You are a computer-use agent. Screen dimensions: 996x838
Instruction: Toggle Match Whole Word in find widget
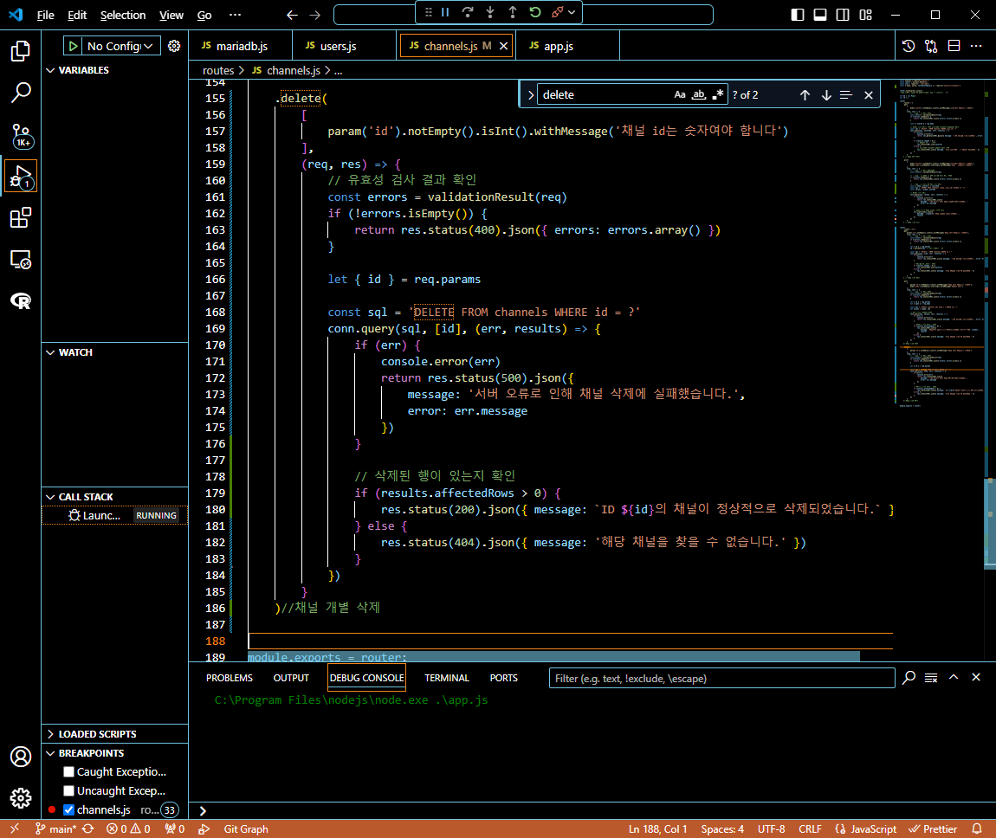point(699,94)
